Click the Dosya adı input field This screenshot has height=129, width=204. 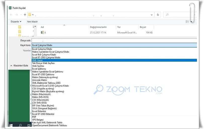coord(114,40)
